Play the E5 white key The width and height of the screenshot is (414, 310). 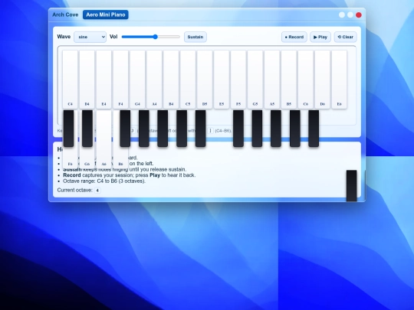(x=222, y=80)
